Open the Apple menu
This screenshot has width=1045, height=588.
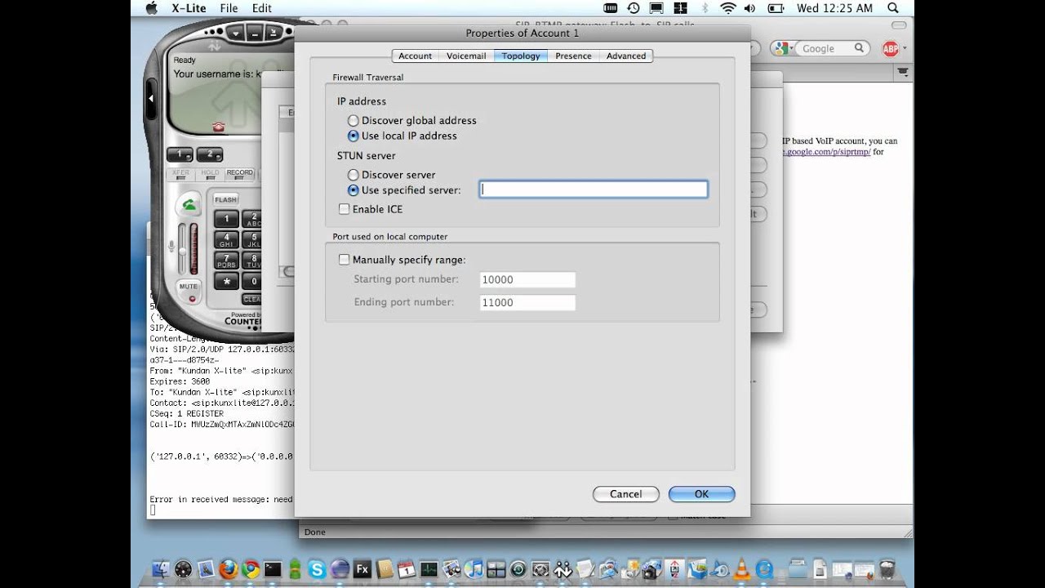tap(150, 8)
